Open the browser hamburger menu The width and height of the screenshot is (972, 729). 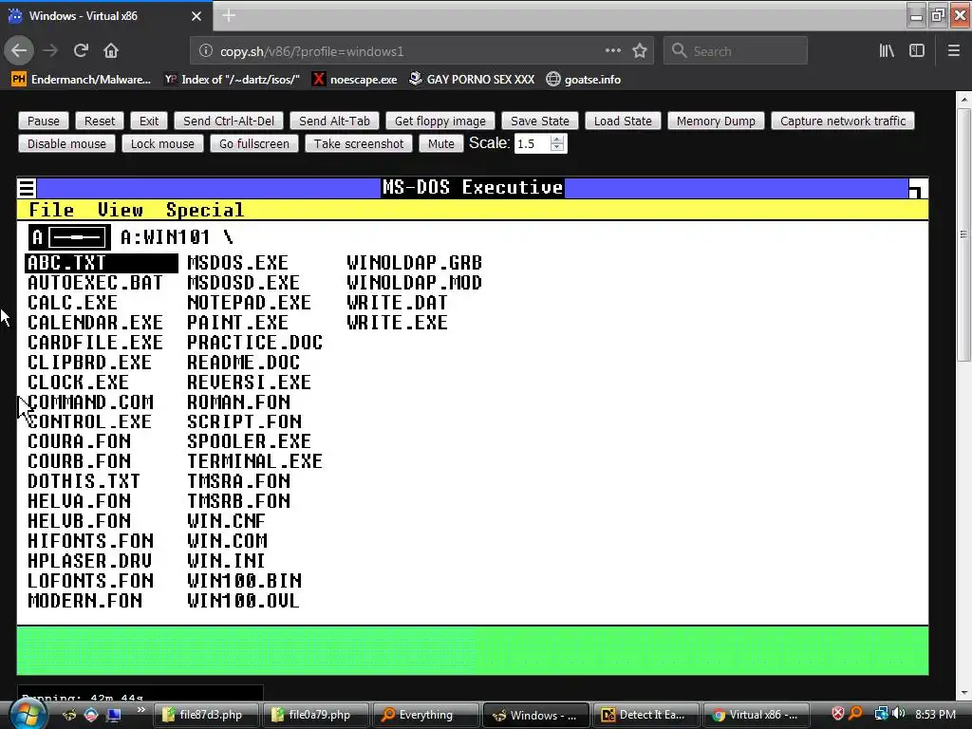coord(954,51)
